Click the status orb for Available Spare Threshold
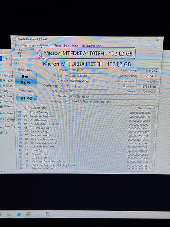The image size is (170, 227). [20, 124]
